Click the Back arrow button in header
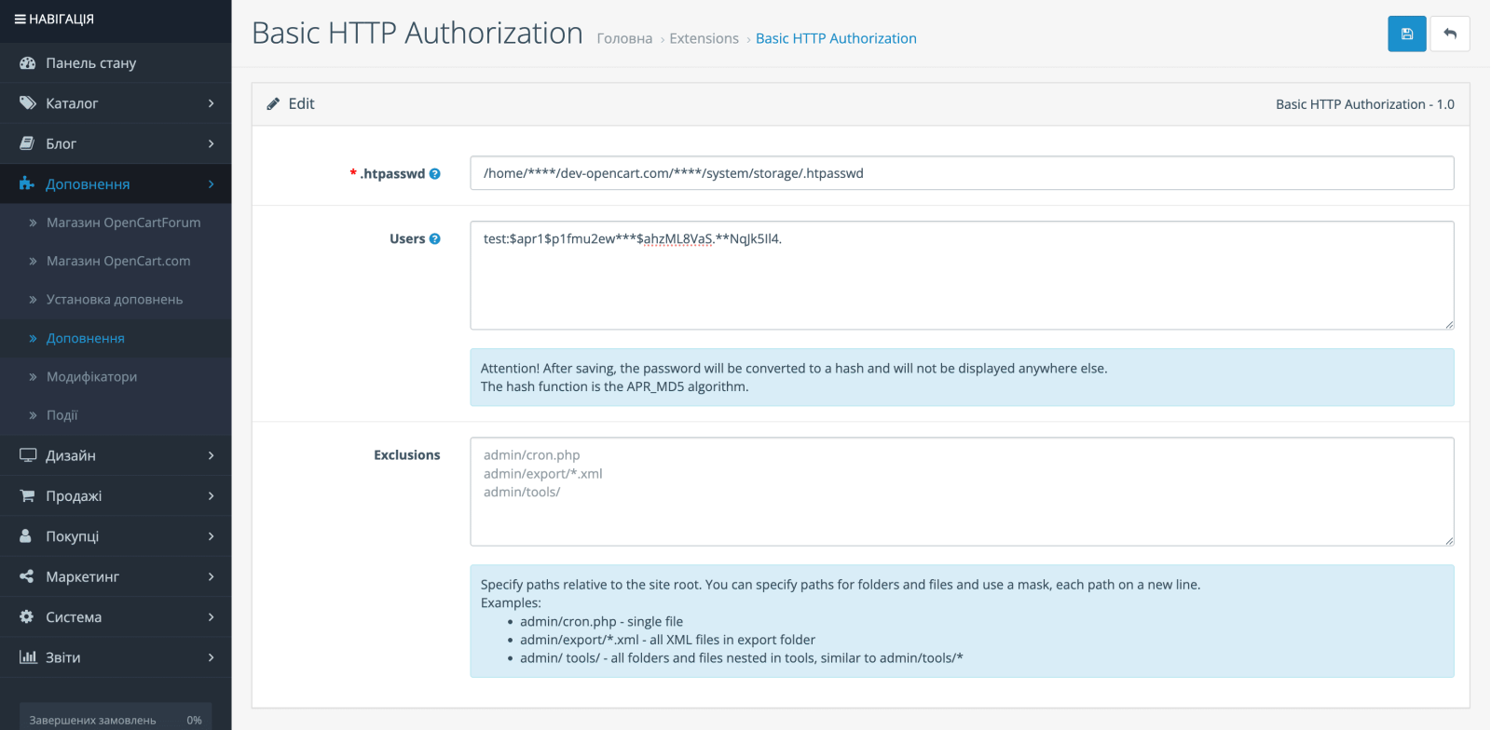 1450,34
